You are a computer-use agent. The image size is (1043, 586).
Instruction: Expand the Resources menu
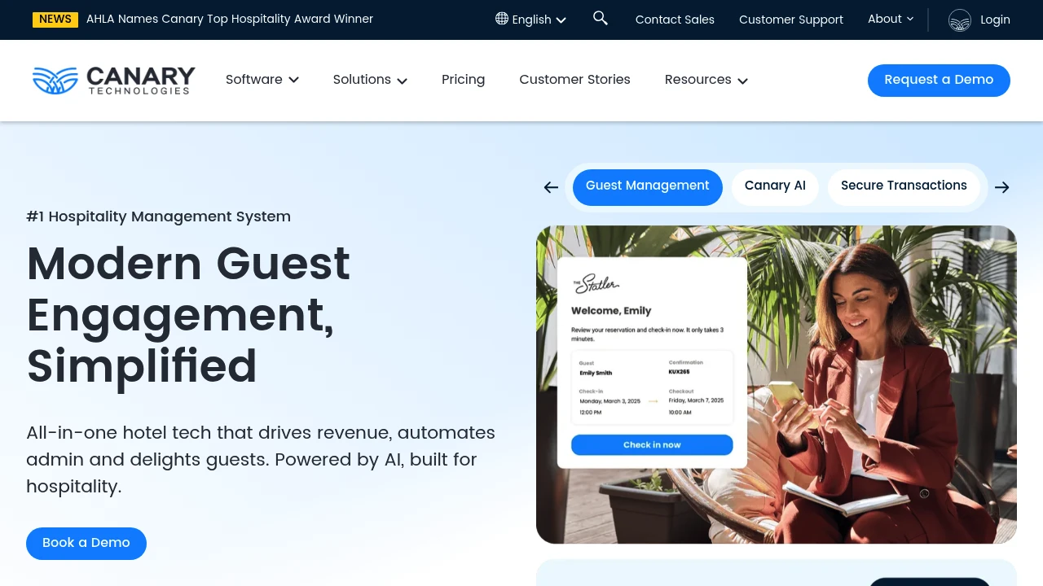pos(706,80)
